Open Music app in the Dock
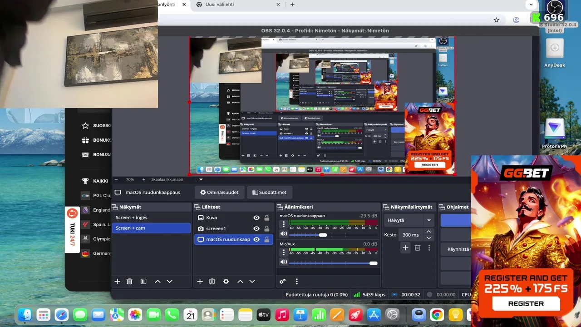The width and height of the screenshot is (581, 327). click(282, 315)
